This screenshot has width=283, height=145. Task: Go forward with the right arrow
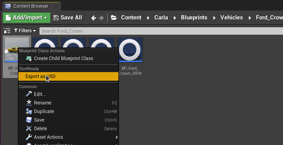coord(101,18)
